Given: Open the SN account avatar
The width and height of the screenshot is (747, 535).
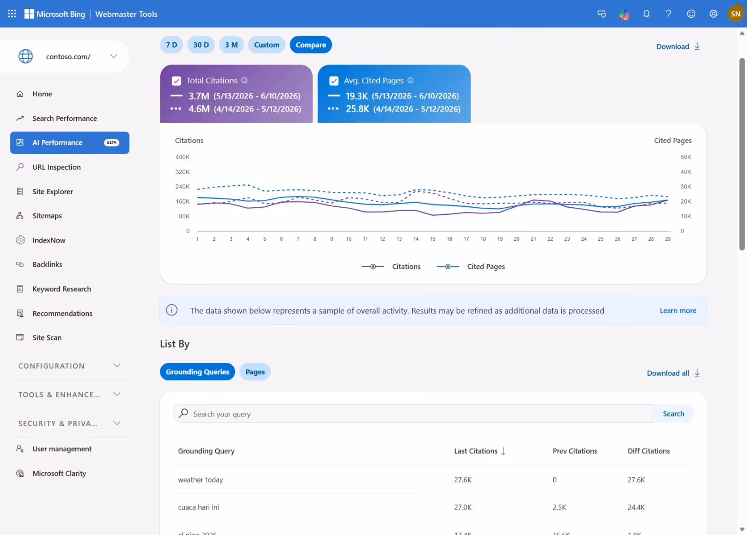Looking at the screenshot, I should [x=736, y=14].
